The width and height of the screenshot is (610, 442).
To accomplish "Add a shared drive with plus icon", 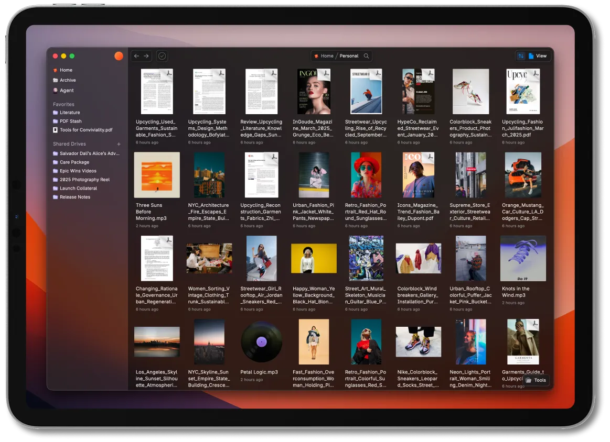I will (119, 144).
